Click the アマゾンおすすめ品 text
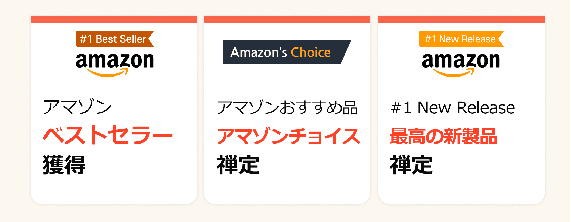Screen dimensions: 571x222 tap(287, 107)
